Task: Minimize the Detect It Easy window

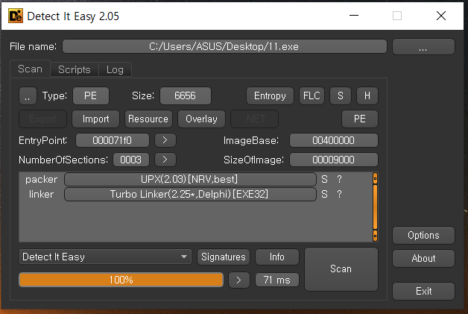Action: tap(354, 16)
